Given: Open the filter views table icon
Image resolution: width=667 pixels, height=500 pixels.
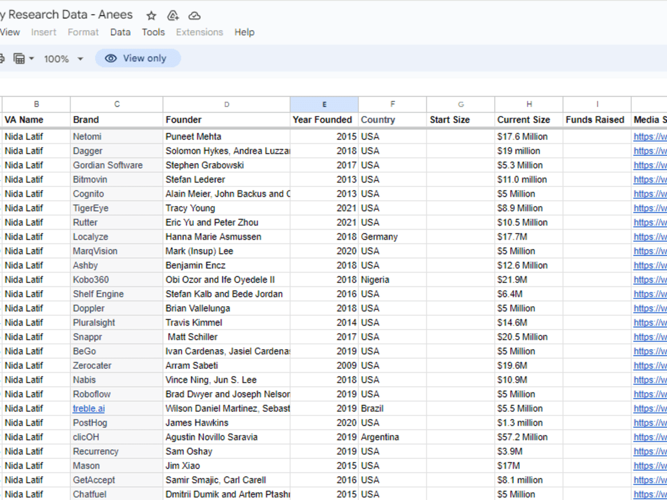Looking at the screenshot, I should 19,58.
